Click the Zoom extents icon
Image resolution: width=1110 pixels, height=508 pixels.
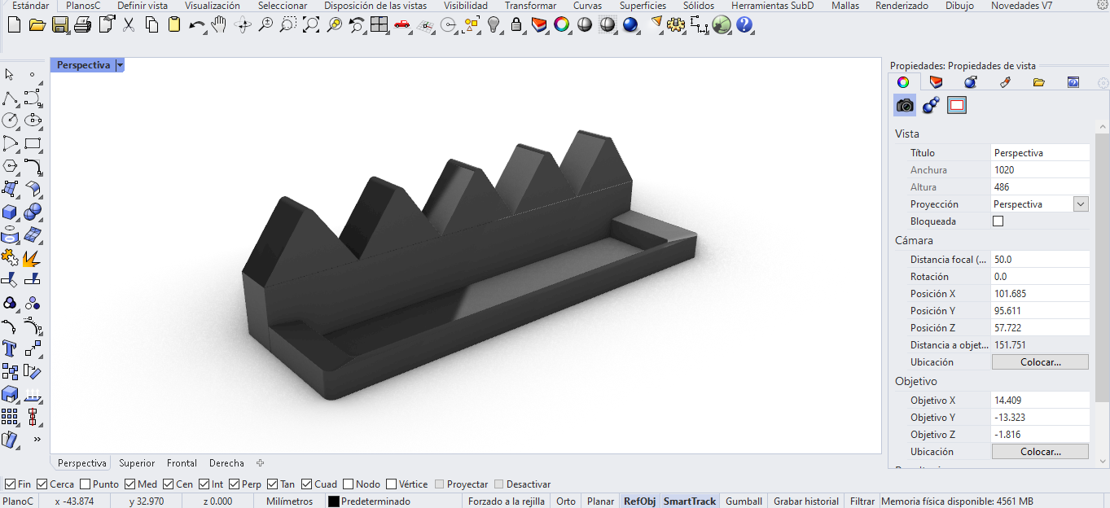click(311, 24)
